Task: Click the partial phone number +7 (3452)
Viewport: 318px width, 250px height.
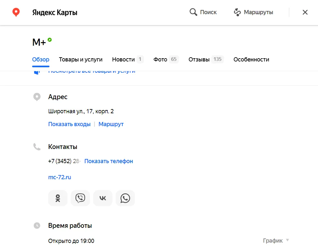Action: tap(60, 161)
